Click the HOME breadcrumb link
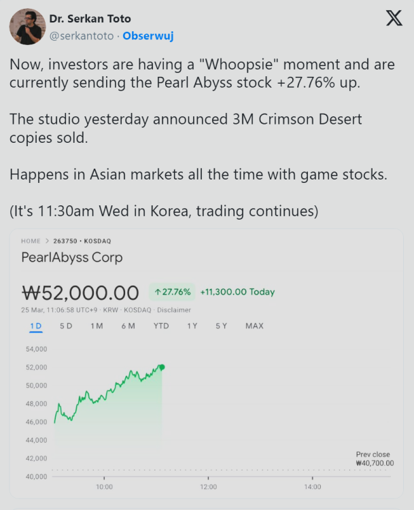The image size is (414, 510). pos(31,241)
